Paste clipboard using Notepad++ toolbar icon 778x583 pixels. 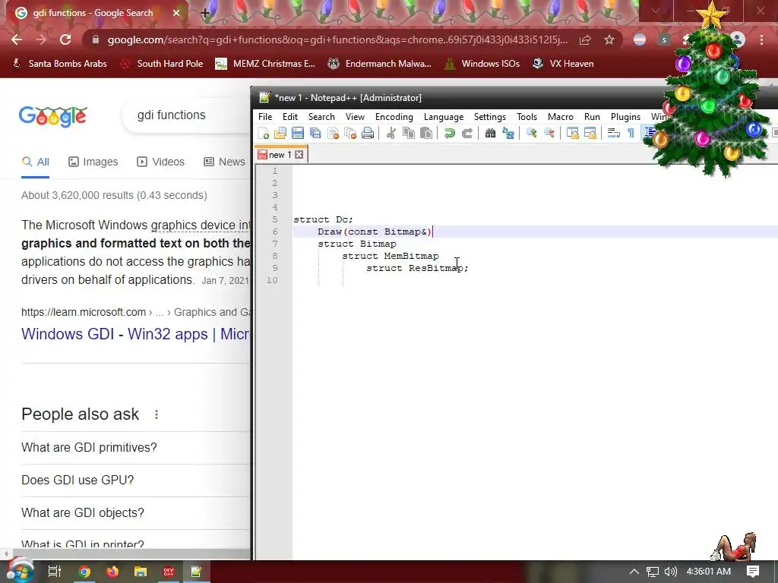[425, 133]
